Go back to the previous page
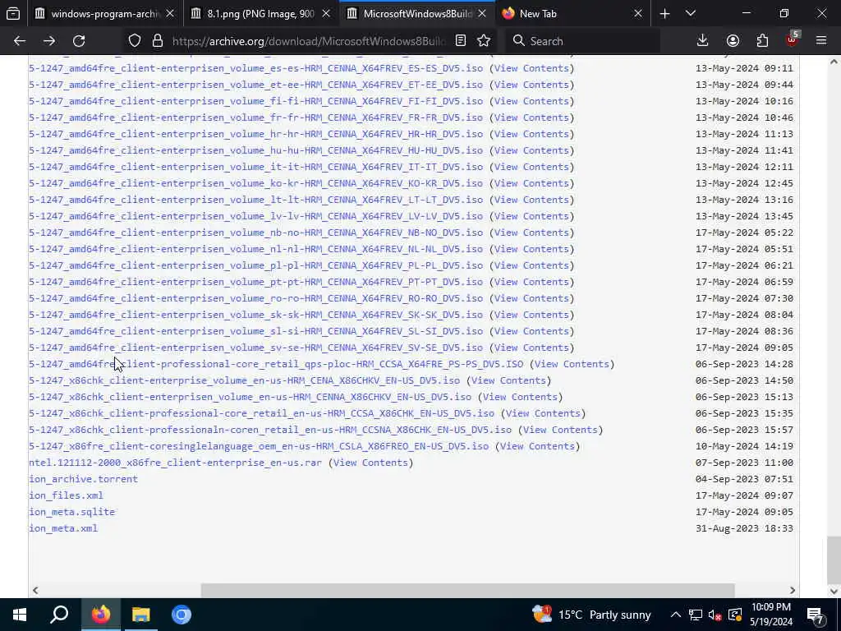 (20, 41)
